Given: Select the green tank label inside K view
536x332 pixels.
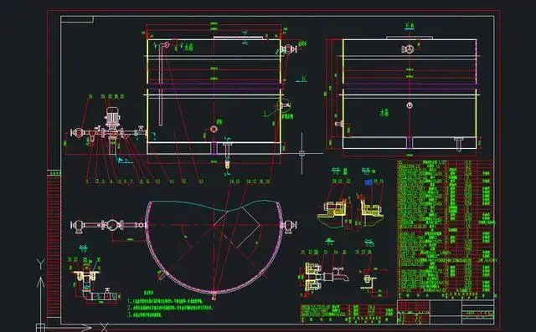Looking at the screenshot, I should (x=384, y=113).
